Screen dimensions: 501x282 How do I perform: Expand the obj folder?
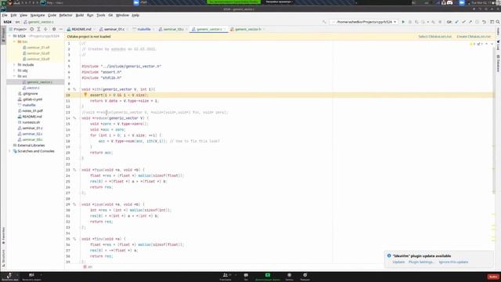[x=14, y=70]
